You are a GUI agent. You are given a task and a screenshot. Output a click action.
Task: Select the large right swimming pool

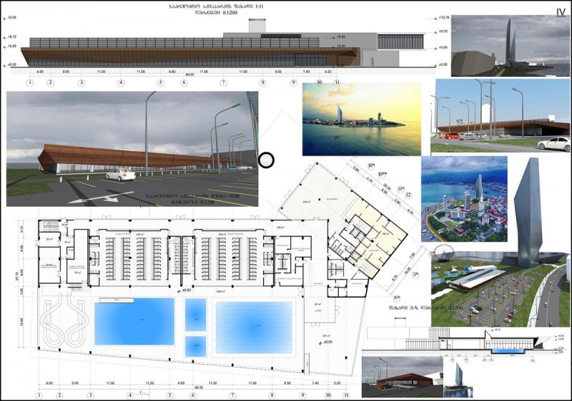(254, 328)
